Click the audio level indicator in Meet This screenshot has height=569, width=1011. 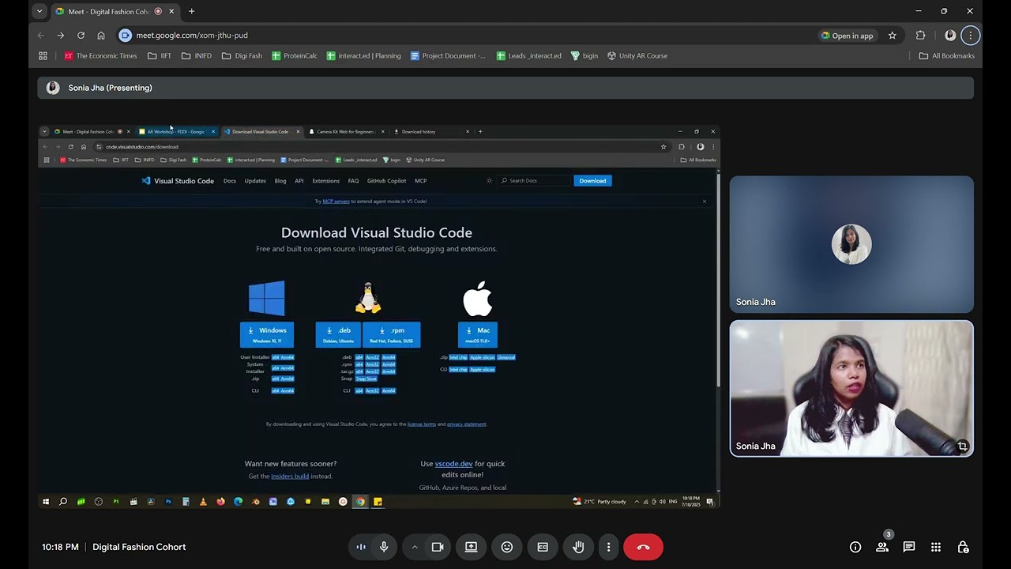click(361, 547)
